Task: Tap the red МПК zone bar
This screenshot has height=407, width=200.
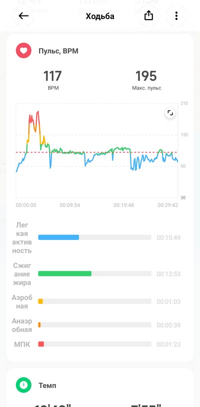Action: coord(41,344)
